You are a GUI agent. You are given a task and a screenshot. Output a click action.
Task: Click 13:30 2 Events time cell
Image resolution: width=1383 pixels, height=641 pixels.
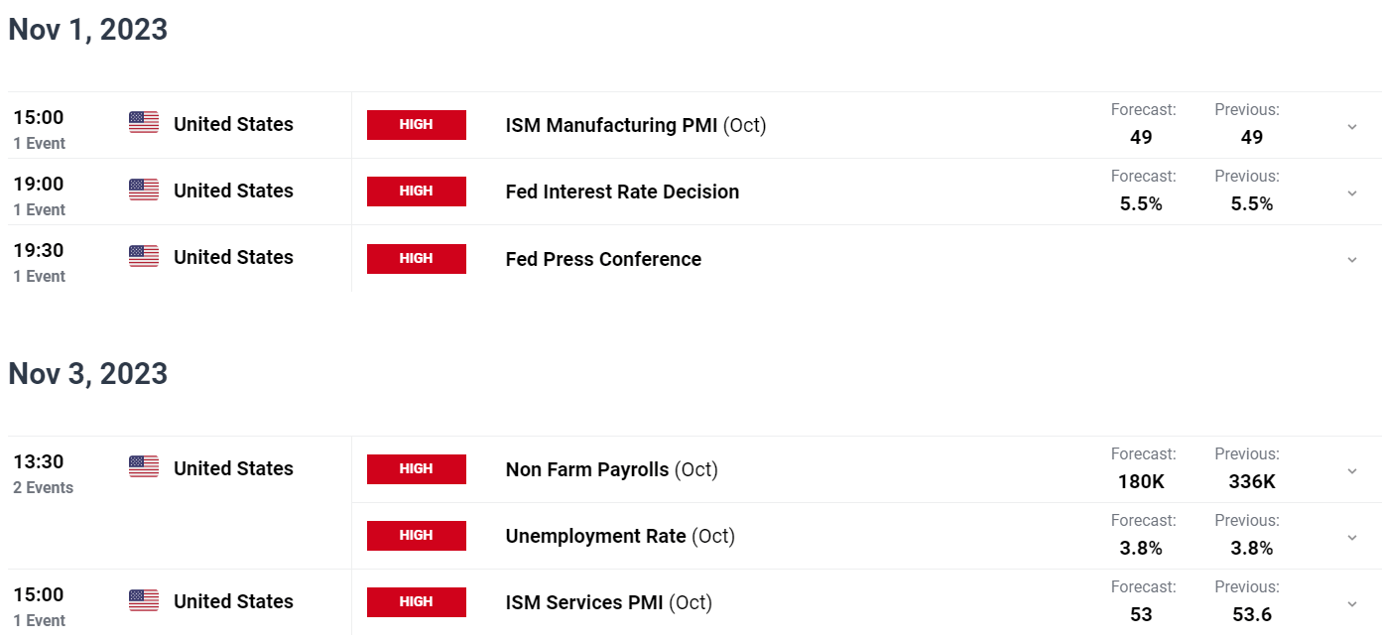pyautogui.click(x=43, y=473)
